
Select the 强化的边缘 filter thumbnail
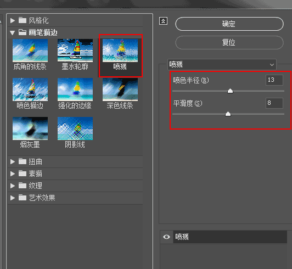tap(75, 89)
